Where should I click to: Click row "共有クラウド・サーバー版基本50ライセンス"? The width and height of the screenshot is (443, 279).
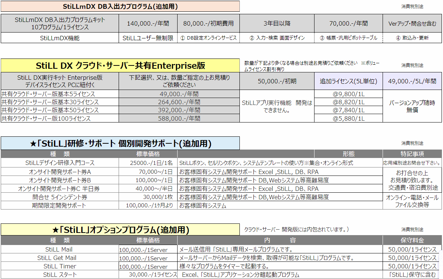pos(60,110)
